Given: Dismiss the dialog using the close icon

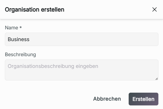Looking at the screenshot, I should (154, 10).
